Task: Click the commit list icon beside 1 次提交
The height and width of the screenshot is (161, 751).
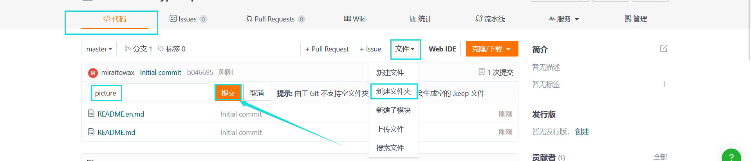Action: (482, 72)
